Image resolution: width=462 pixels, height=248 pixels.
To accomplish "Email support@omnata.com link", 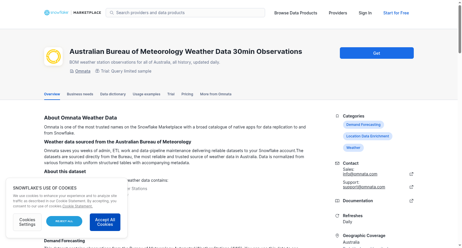I will [x=364, y=187].
